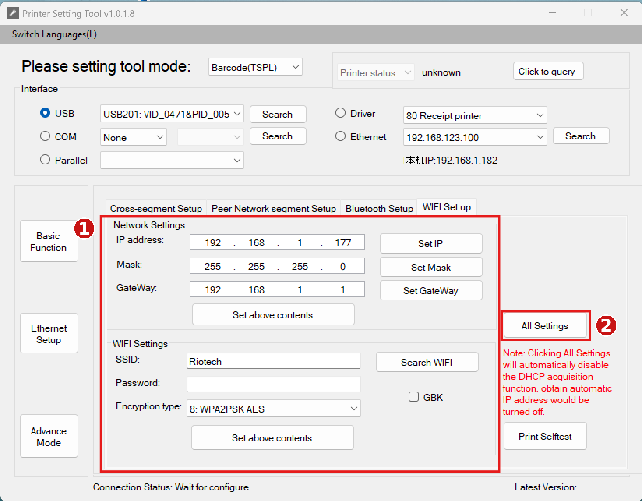Click Search next to the Ethernet IP
Screen dimensions: 642x501
click(x=581, y=136)
